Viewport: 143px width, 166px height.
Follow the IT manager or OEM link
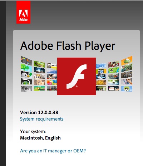tap(53, 151)
